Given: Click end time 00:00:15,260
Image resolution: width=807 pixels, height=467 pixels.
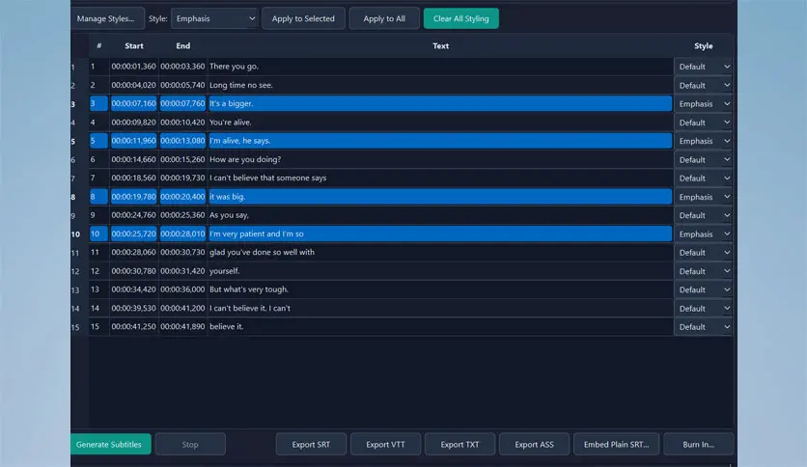Looking at the screenshot, I should click(x=182, y=159).
